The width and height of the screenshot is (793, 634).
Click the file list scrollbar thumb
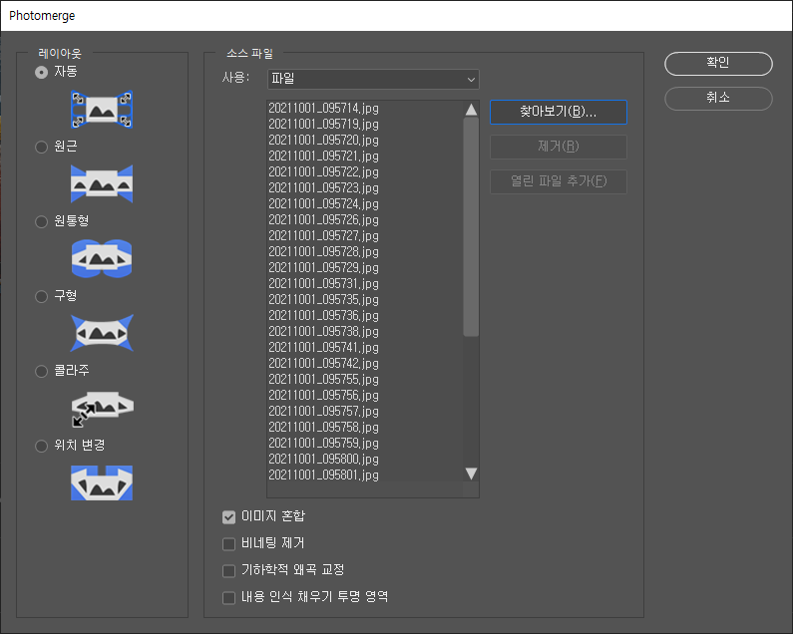pyautogui.click(x=472, y=226)
